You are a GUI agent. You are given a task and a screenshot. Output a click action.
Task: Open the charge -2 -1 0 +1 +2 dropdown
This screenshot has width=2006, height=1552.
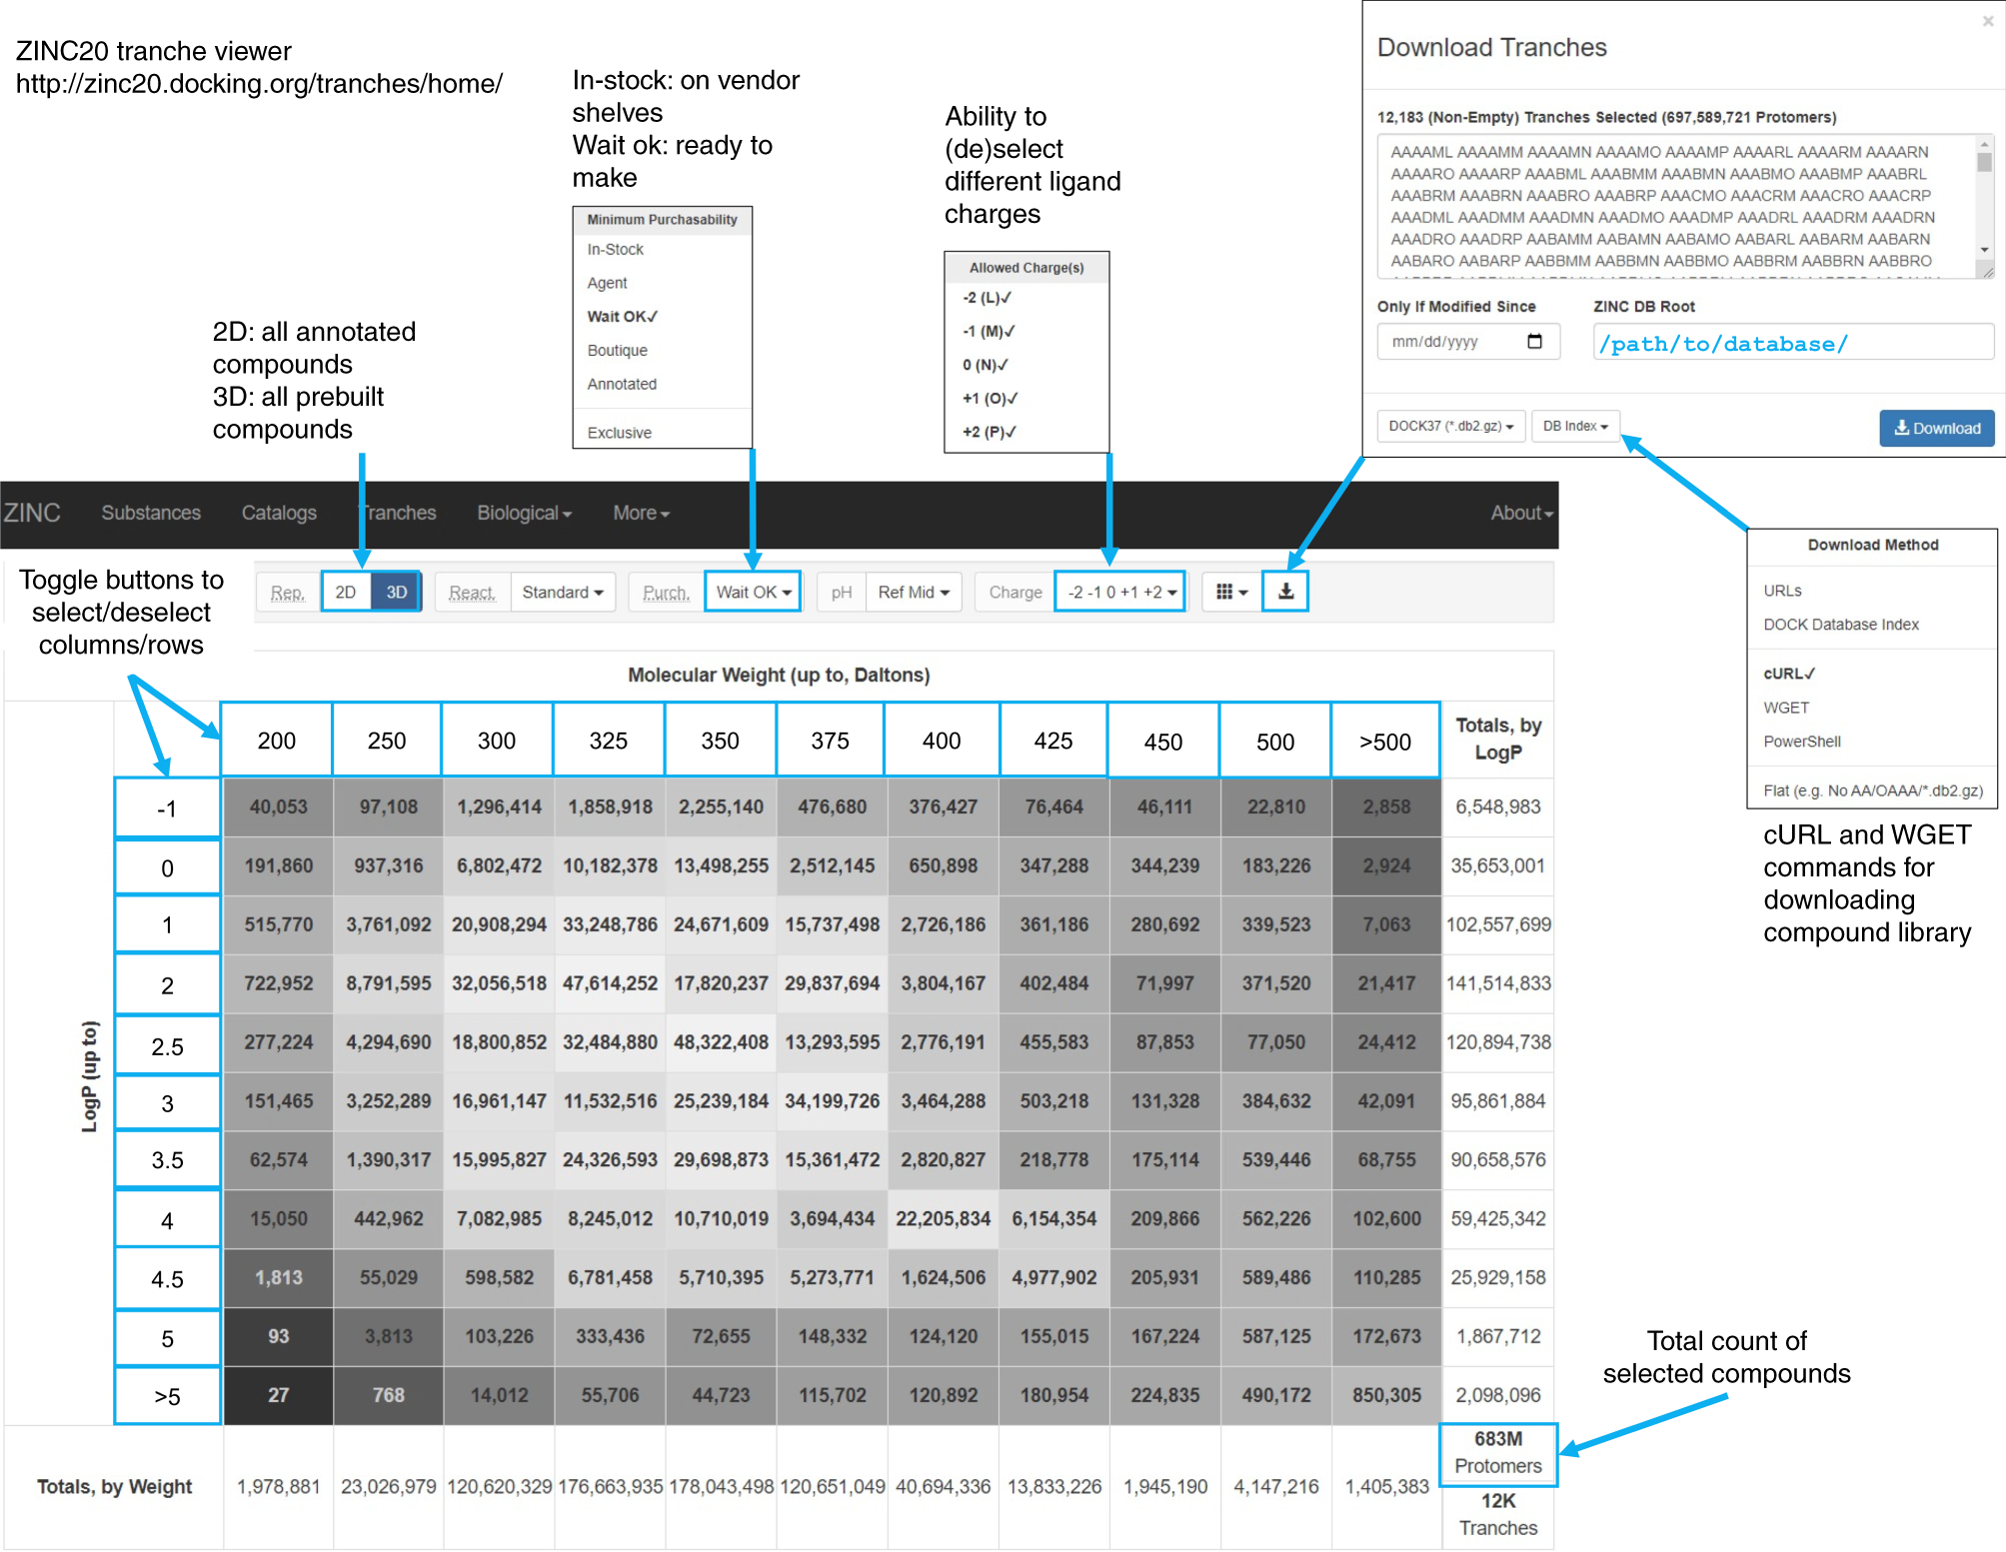pyautogui.click(x=1120, y=592)
